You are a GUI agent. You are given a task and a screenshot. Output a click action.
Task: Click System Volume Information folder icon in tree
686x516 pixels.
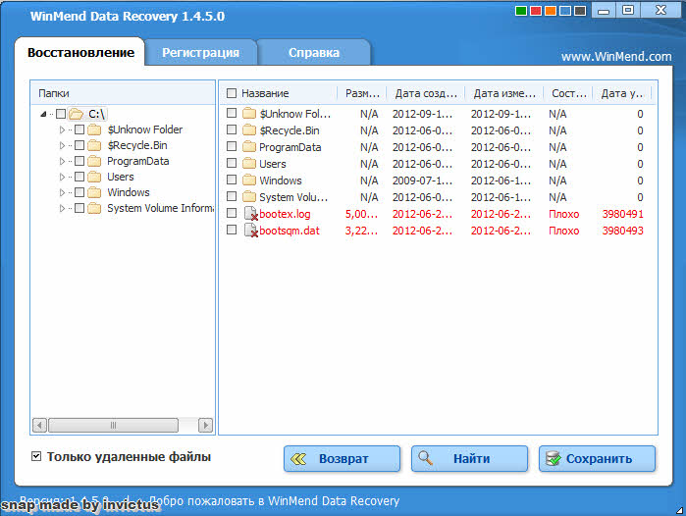click(94, 209)
